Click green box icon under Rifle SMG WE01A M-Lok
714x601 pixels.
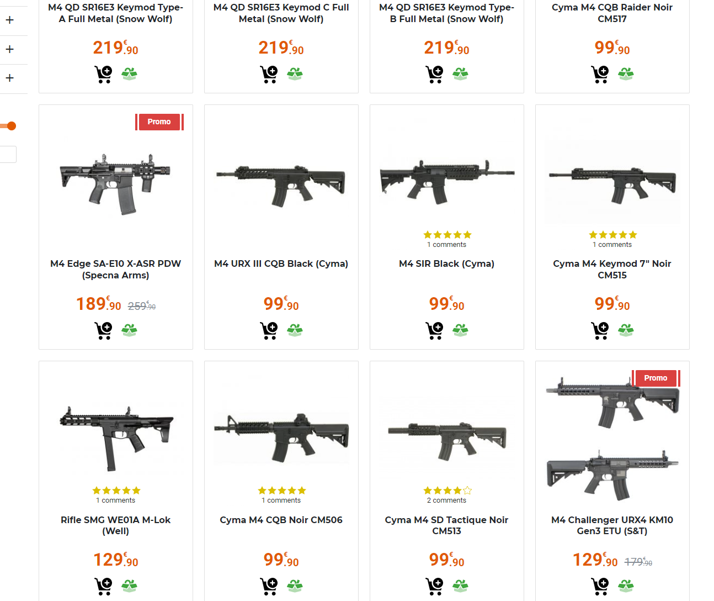tap(129, 586)
